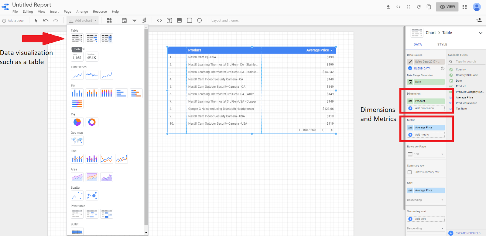
Task: Click the Average Price metric chip
Action: click(426, 128)
